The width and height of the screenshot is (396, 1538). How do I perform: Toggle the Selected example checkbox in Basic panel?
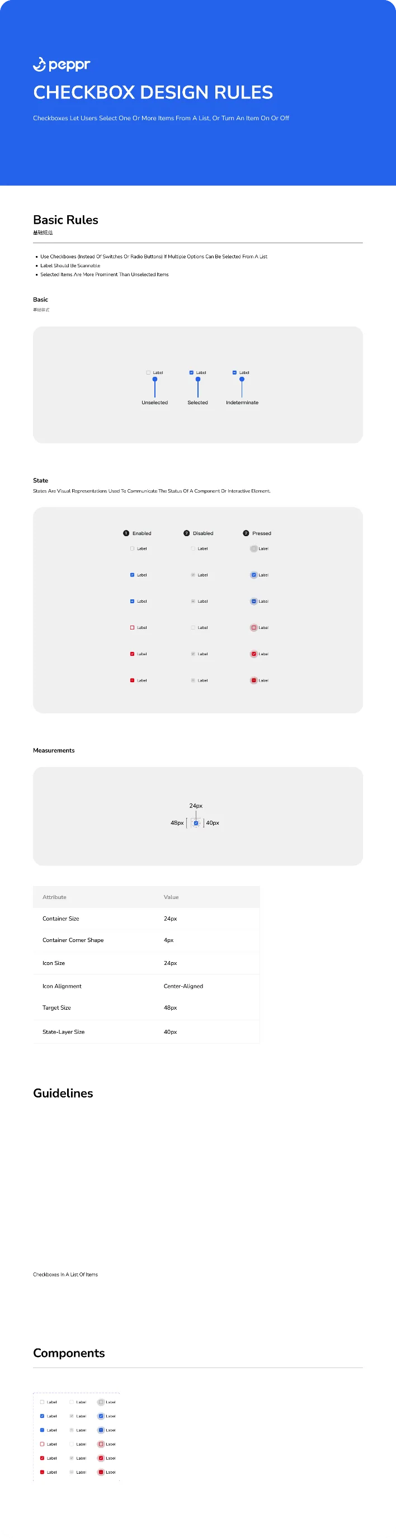point(191,372)
